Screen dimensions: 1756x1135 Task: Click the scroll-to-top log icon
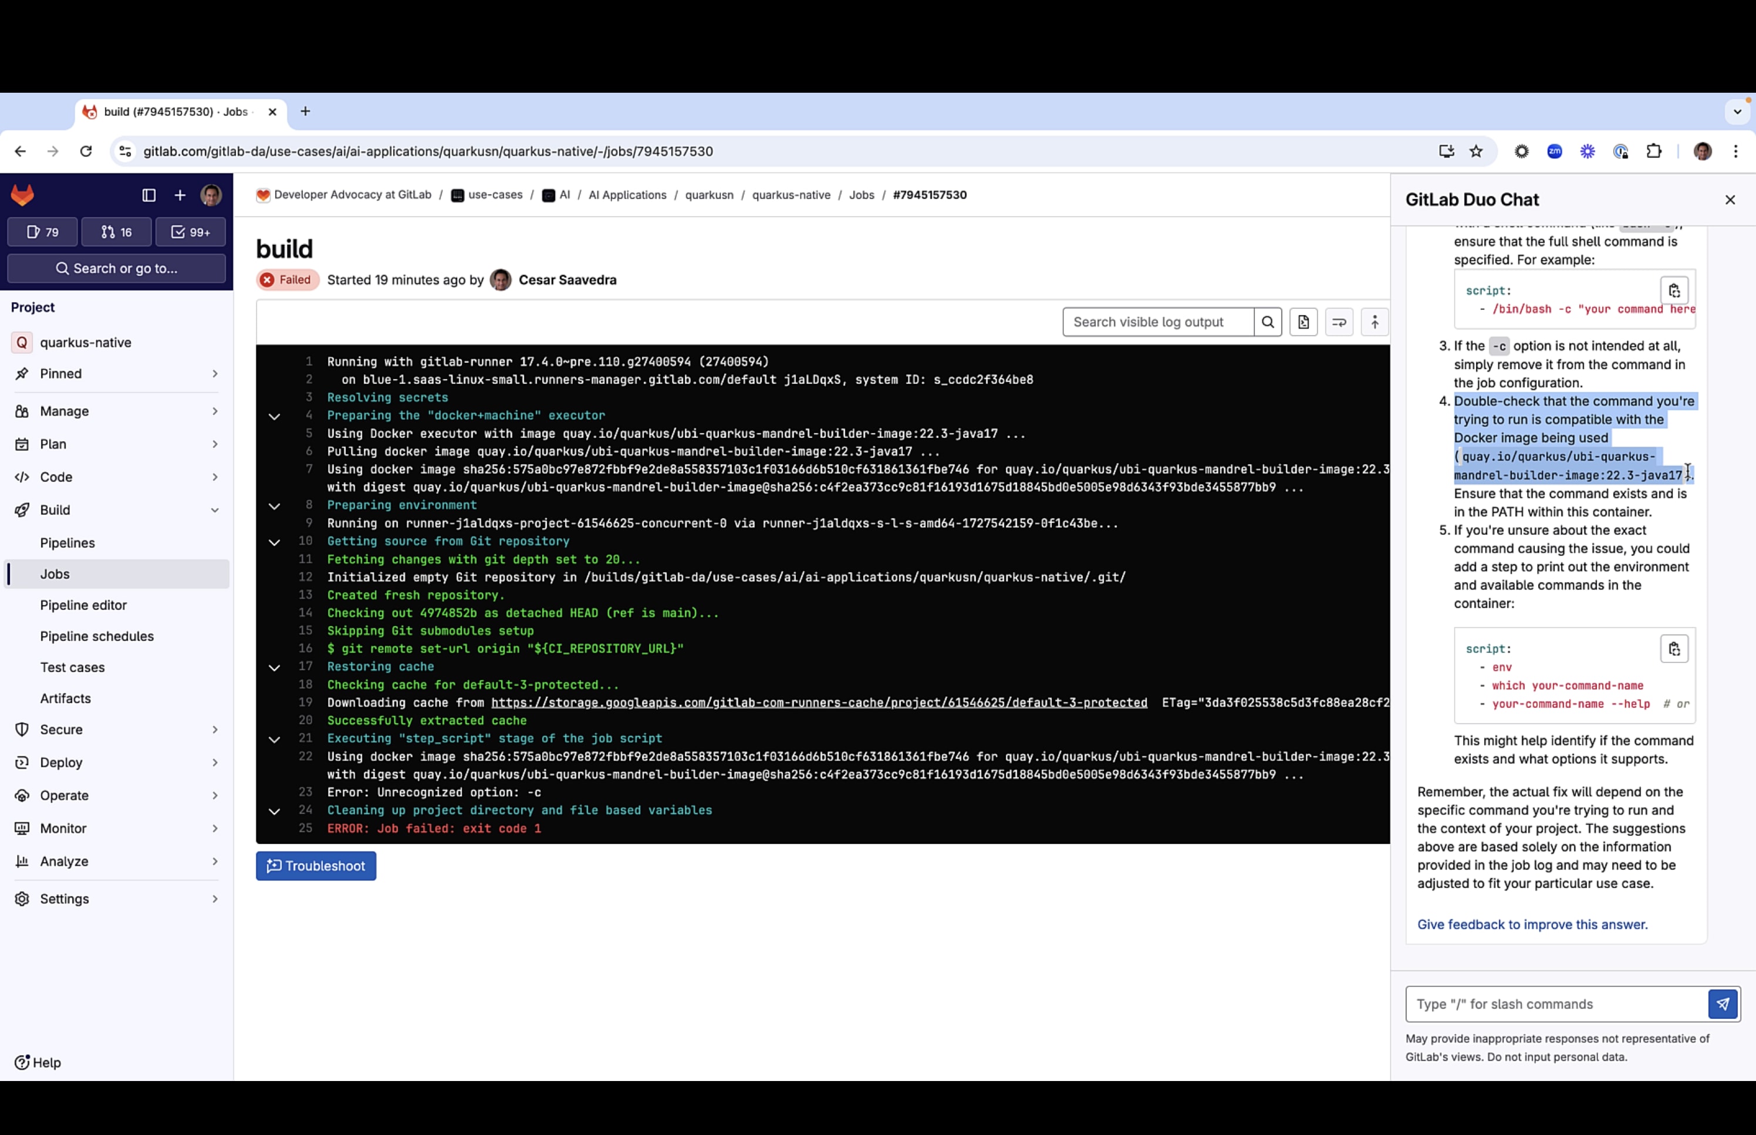pyautogui.click(x=1375, y=322)
